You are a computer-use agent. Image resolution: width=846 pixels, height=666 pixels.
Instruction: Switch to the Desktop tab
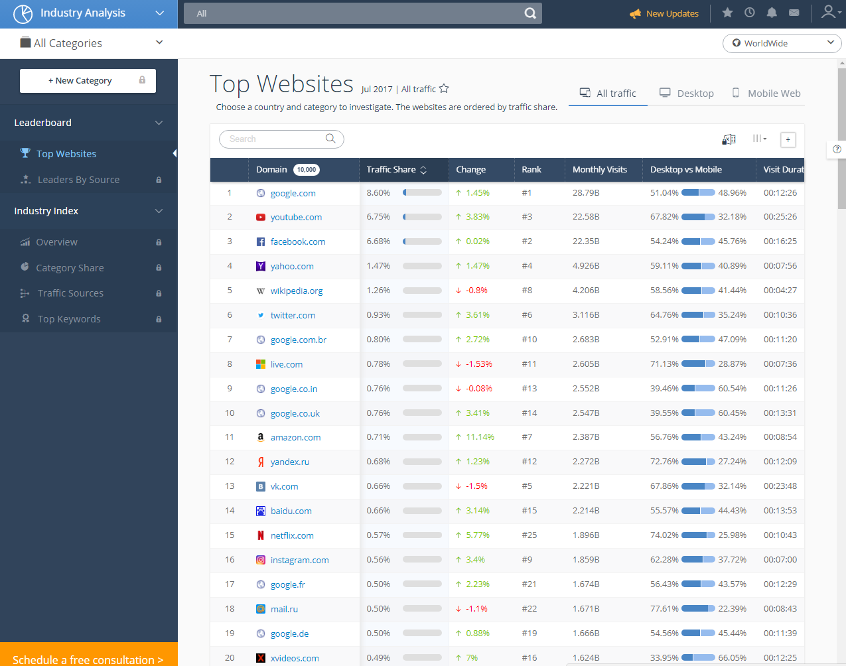point(686,93)
